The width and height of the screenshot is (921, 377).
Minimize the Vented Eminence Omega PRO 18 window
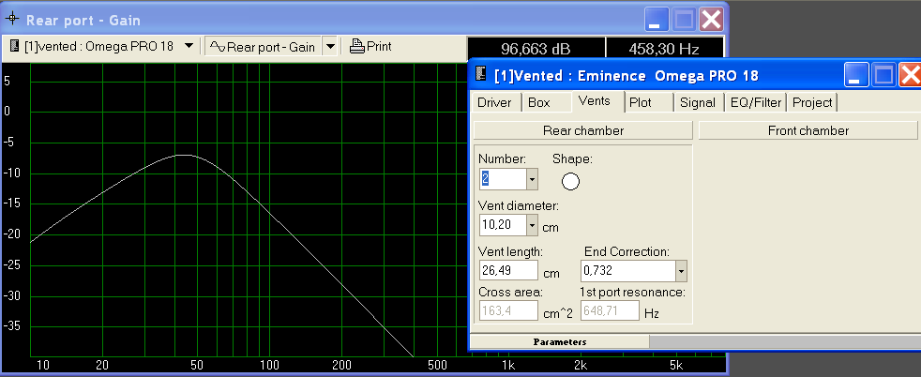(857, 75)
